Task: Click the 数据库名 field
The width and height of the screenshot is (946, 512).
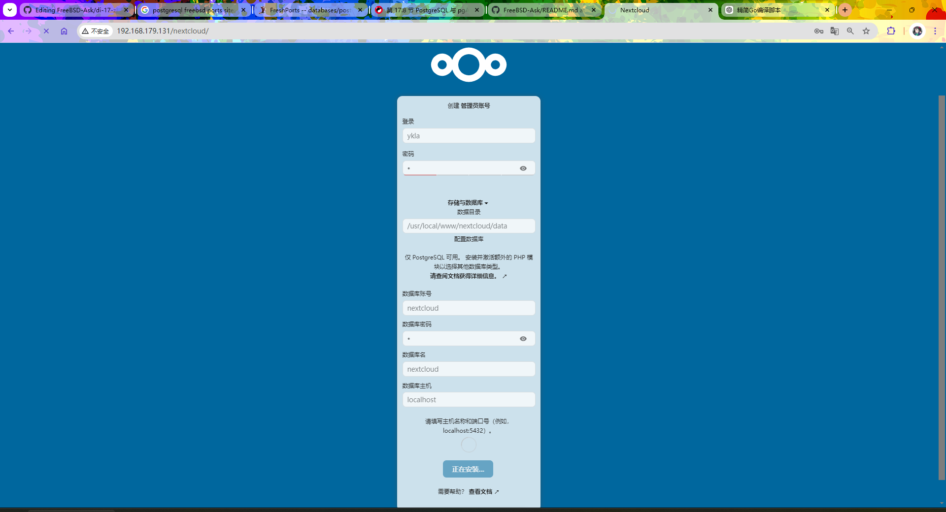Action: click(469, 369)
